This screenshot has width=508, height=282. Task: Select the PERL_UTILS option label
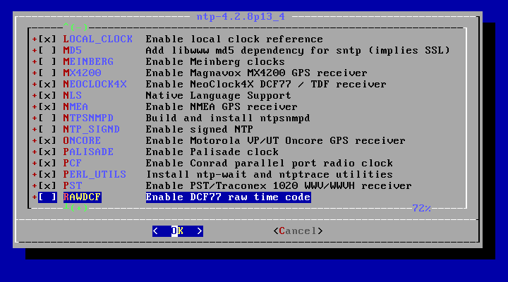[95, 175]
